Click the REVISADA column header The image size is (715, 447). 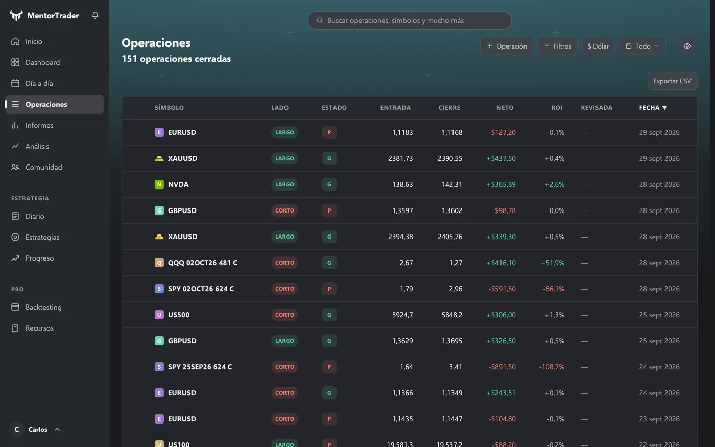point(597,108)
